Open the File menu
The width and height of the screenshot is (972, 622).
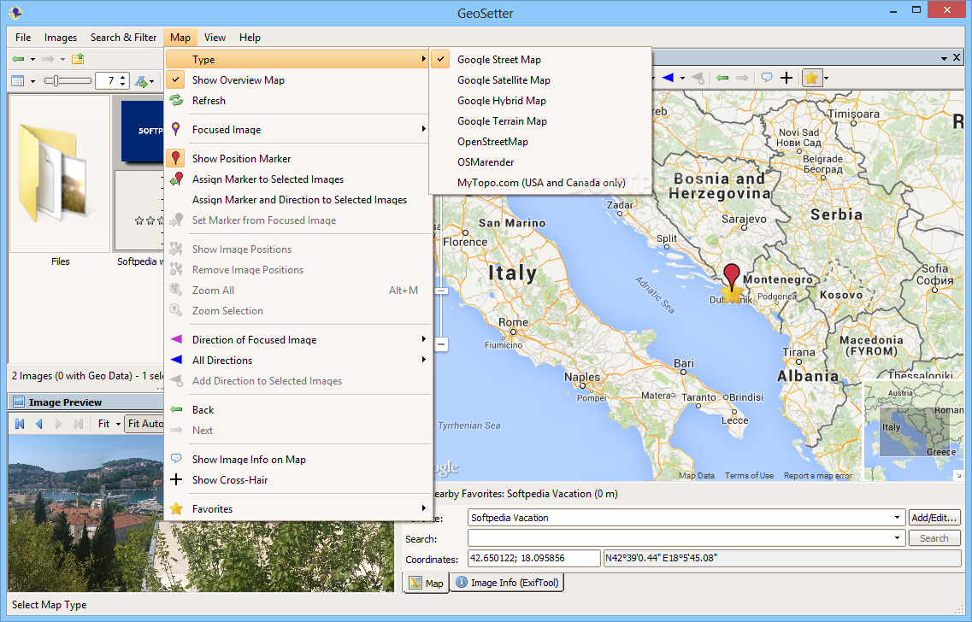pyautogui.click(x=23, y=38)
